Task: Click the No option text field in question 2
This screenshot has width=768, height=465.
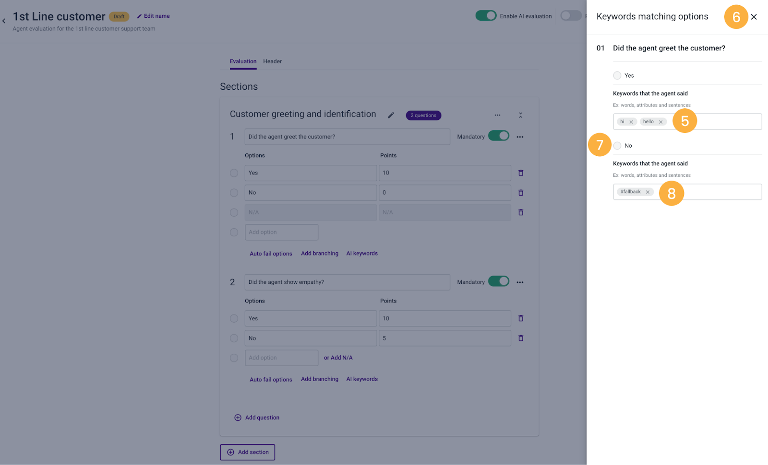Action: (x=311, y=338)
